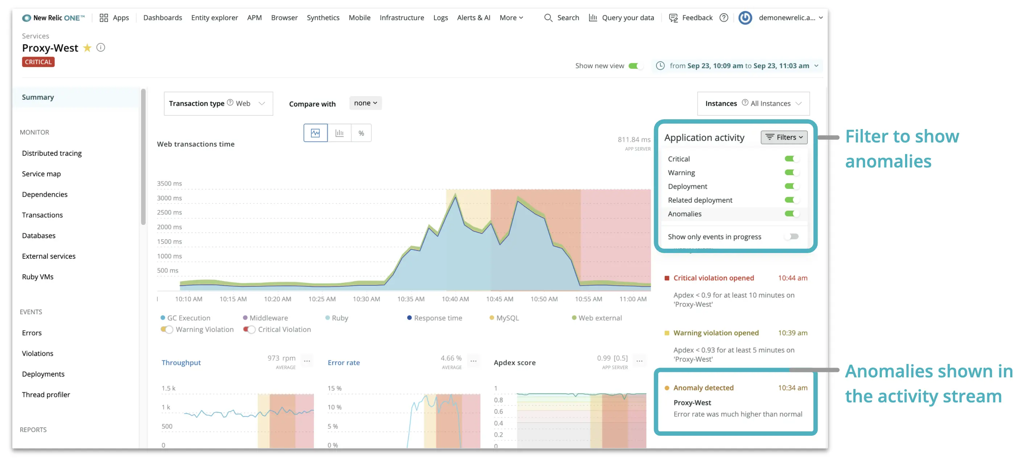
Task: Toggle off the Critical Violation legend
Action: (249, 329)
